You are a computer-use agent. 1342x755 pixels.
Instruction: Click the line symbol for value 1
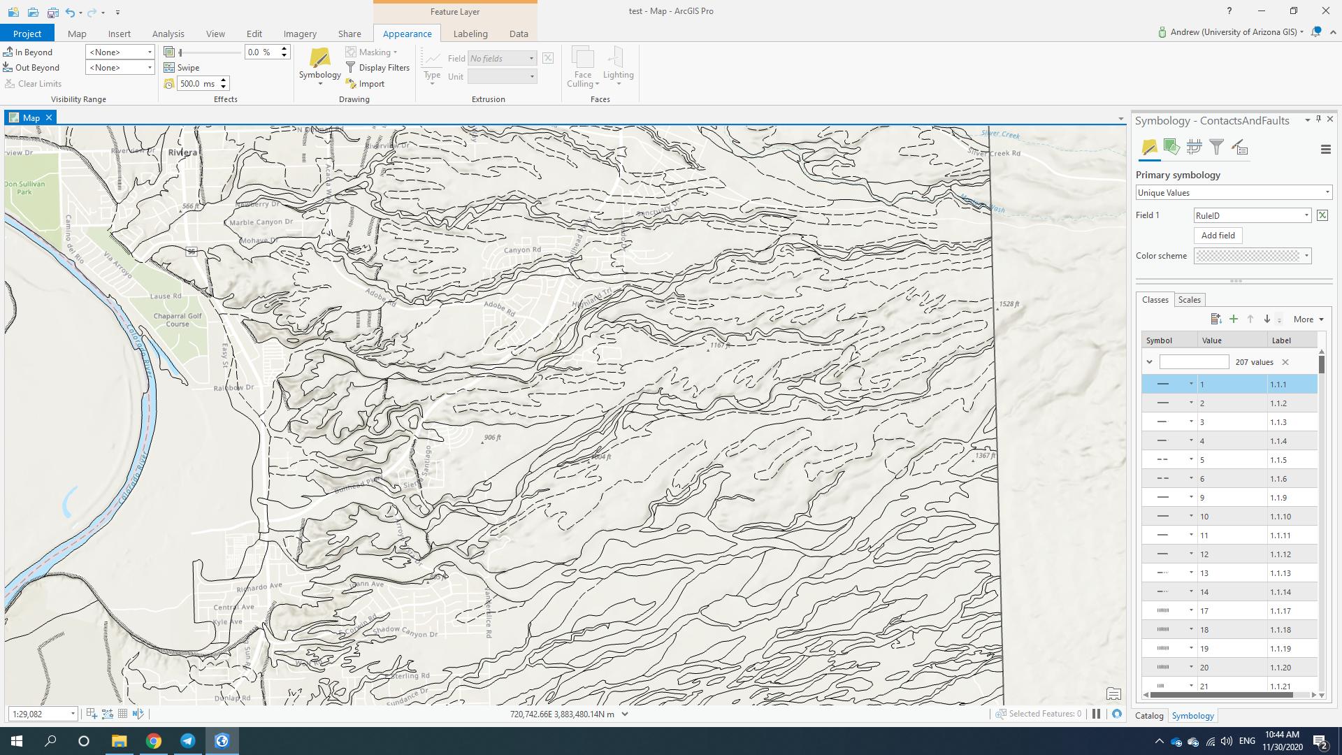(1163, 384)
